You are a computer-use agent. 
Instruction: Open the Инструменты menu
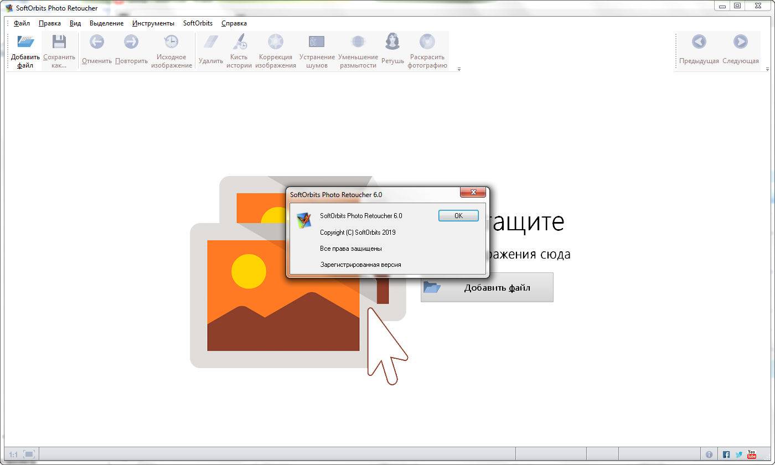(x=153, y=23)
